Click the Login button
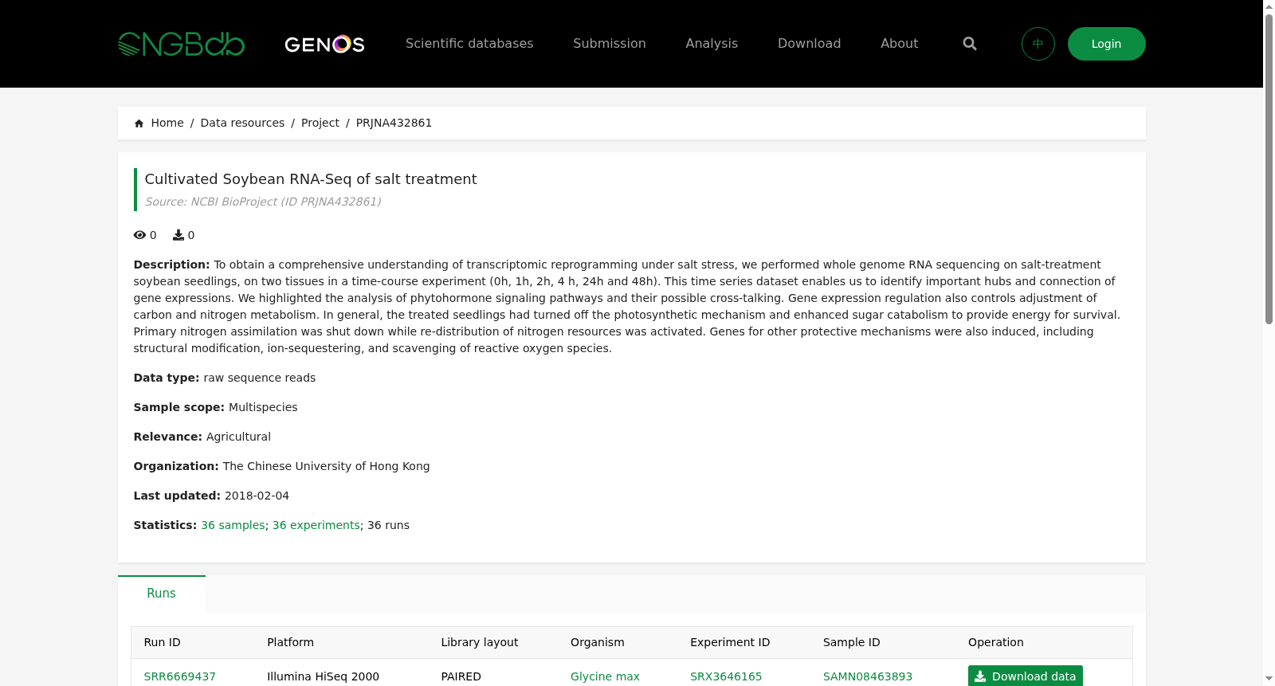The image size is (1275, 686). click(1106, 44)
